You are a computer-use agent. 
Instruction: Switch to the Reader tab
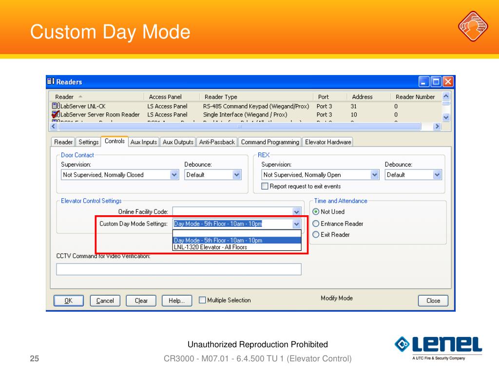tap(63, 142)
